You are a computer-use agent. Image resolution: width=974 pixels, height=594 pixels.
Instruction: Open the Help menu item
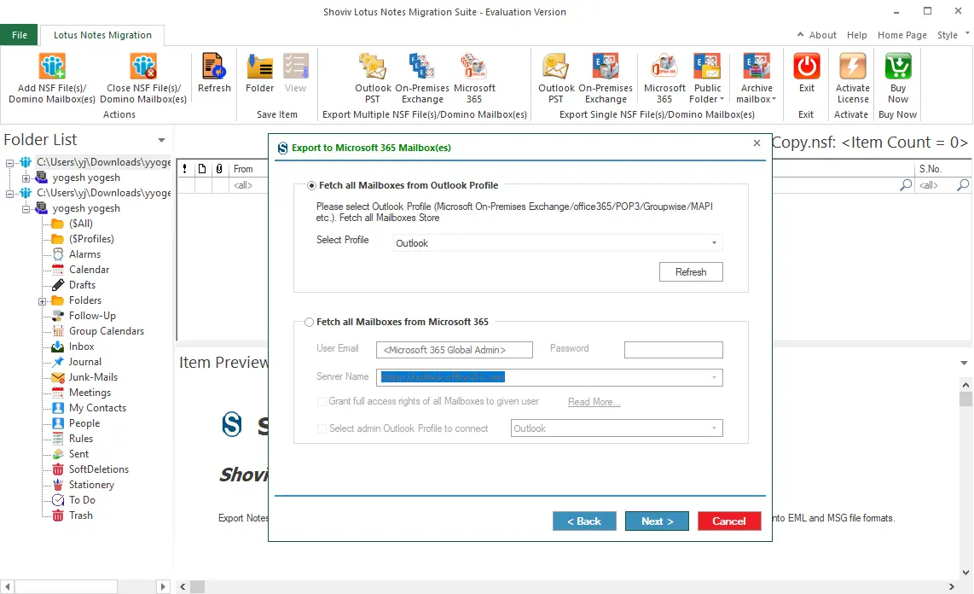pyautogui.click(x=856, y=35)
